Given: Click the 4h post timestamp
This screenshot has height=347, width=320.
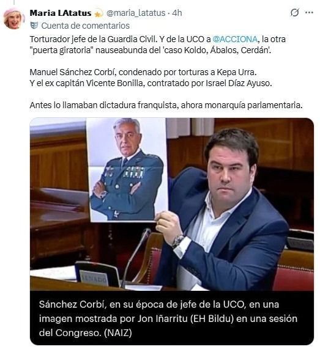Looking at the screenshot, I should tap(177, 13).
